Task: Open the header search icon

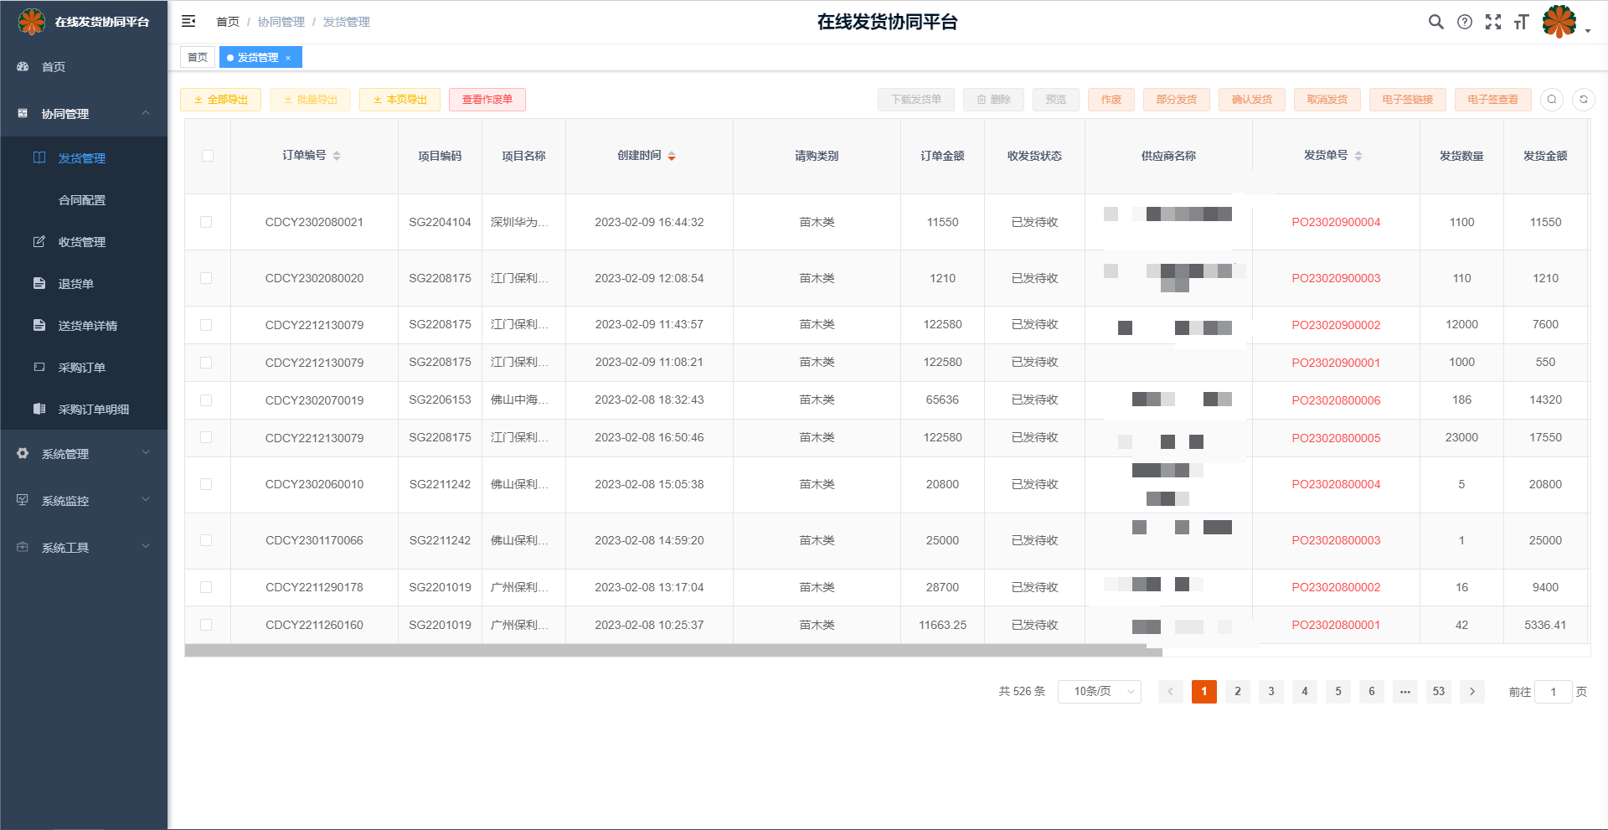Action: tap(1435, 23)
